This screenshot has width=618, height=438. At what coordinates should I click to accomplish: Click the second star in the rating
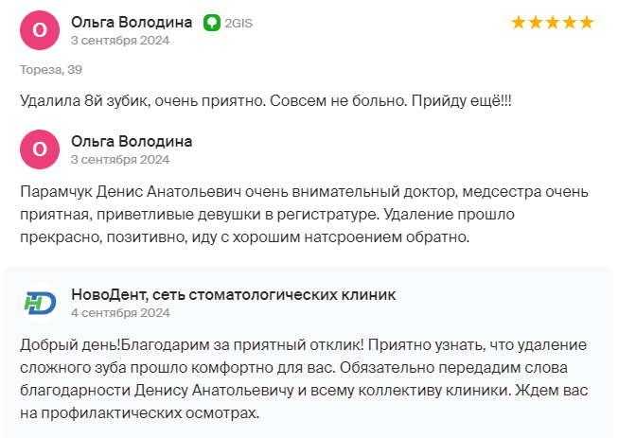click(x=536, y=22)
